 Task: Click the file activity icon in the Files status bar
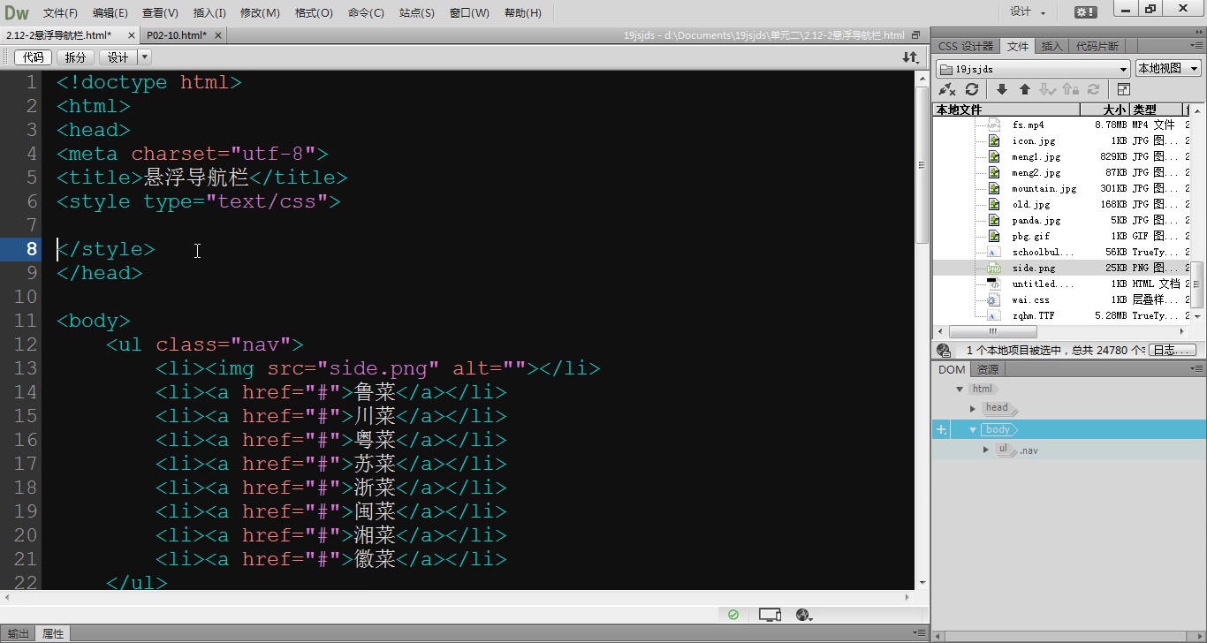(x=944, y=350)
